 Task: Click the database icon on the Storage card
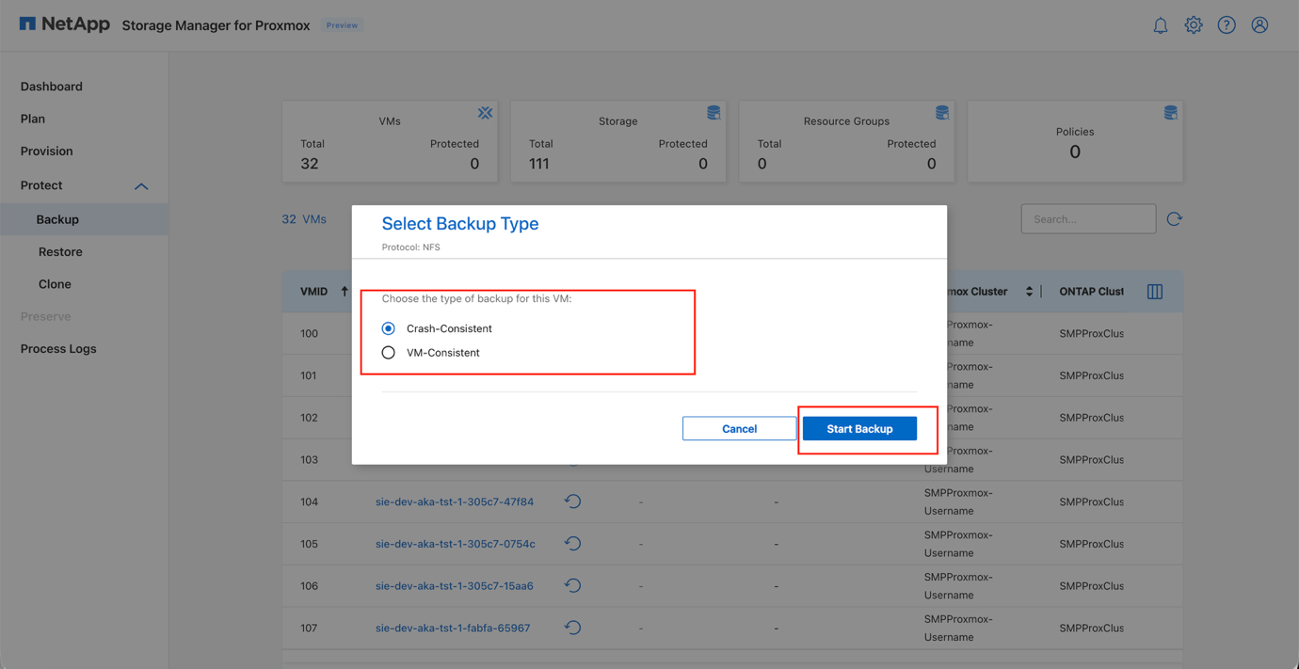(x=714, y=112)
